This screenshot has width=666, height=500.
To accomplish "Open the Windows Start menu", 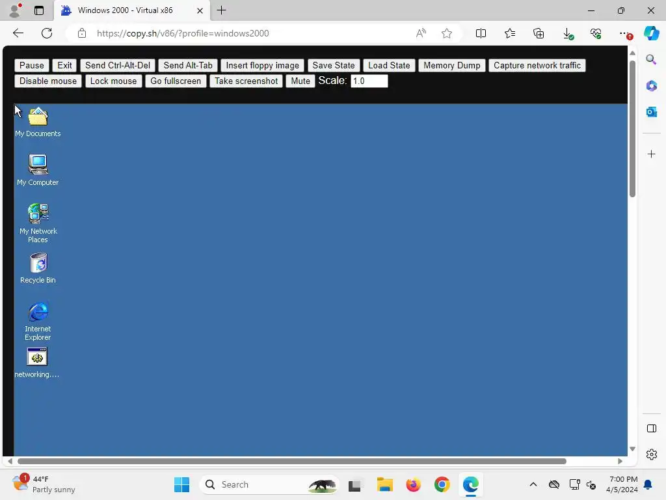I will 182,484.
